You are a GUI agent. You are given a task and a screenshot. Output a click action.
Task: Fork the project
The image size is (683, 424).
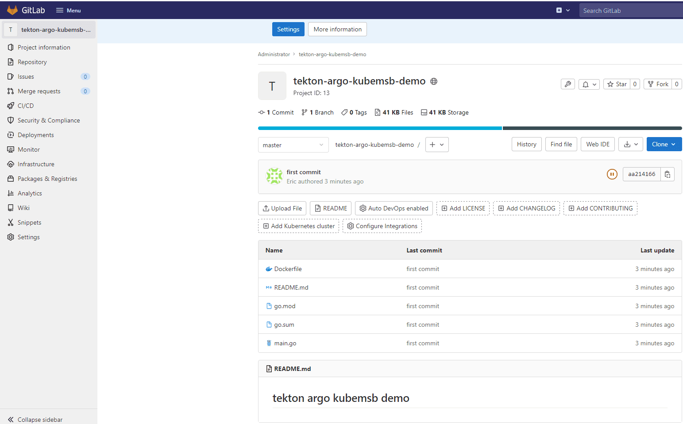coord(658,84)
